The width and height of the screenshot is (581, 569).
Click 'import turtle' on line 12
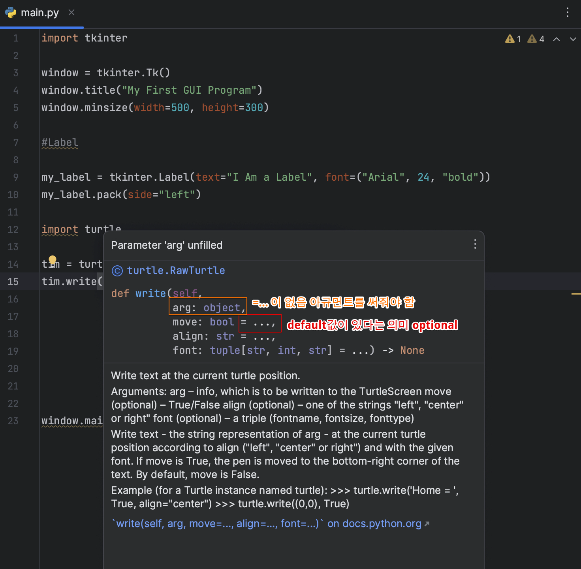(81, 229)
